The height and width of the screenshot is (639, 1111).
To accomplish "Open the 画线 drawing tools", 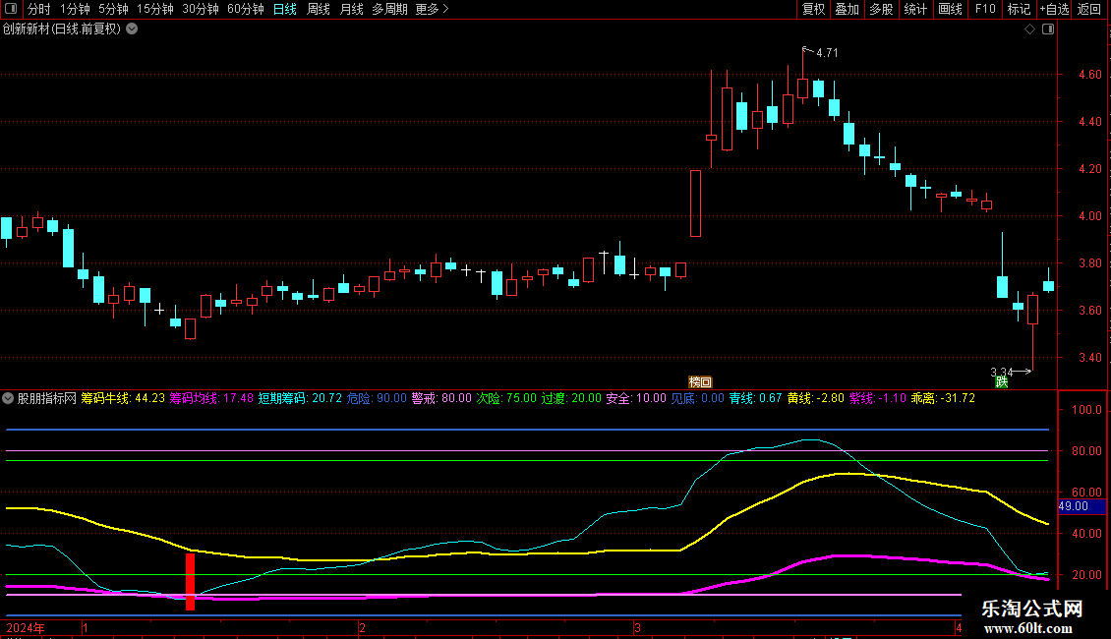I will click(950, 9).
